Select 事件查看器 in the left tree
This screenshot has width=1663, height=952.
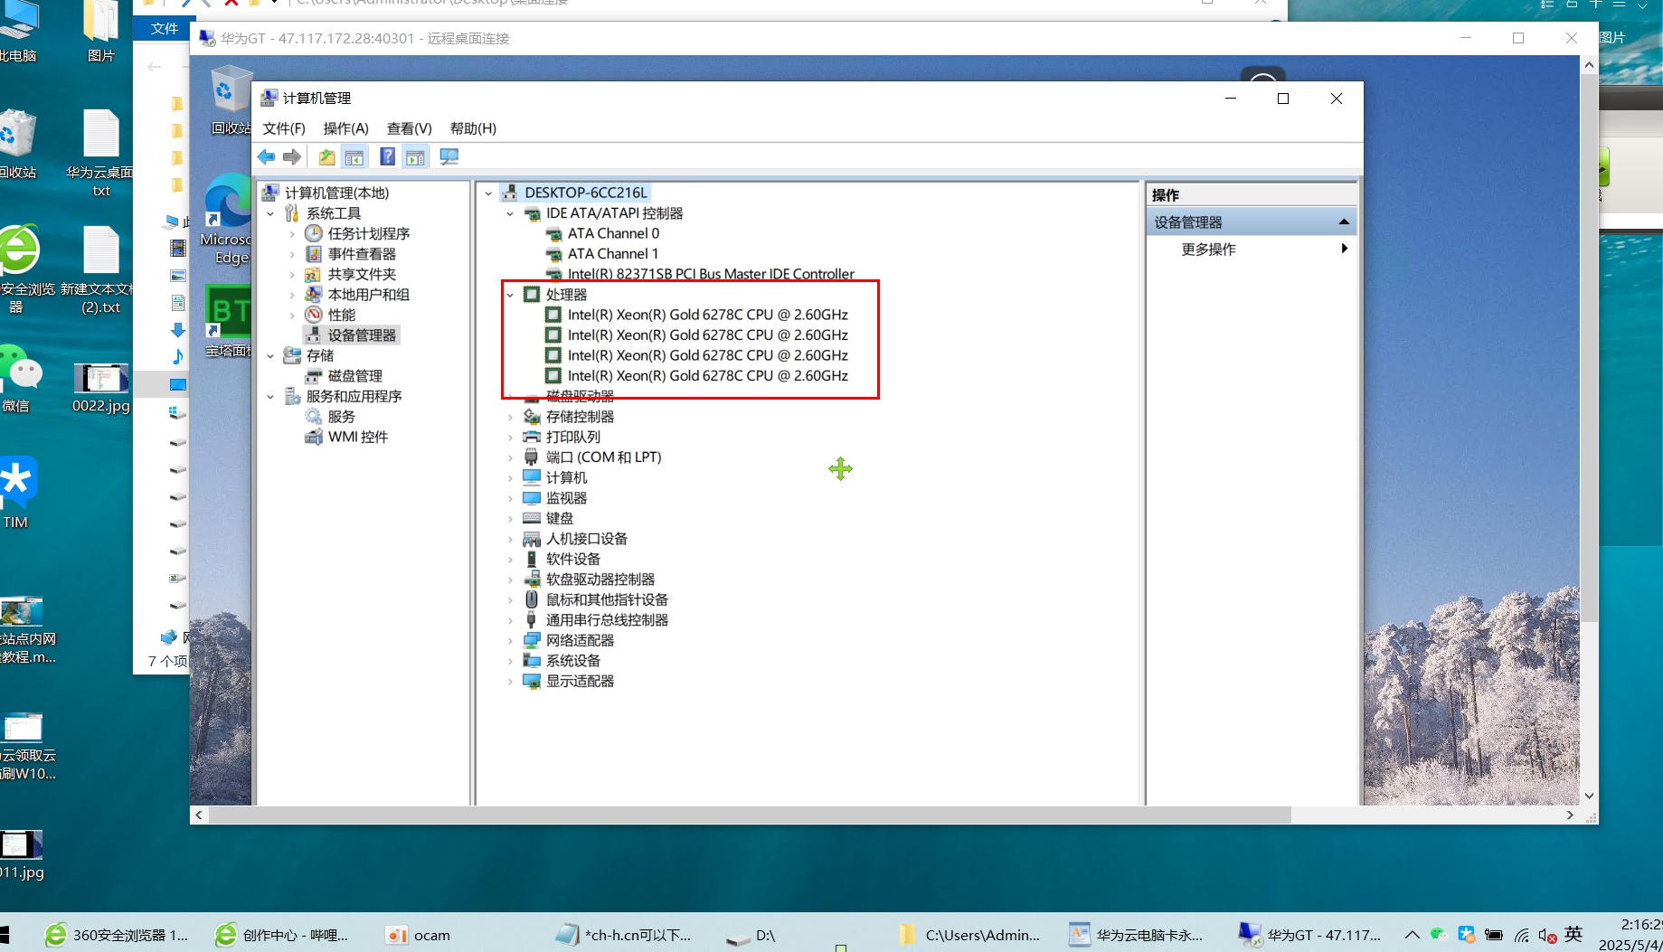coord(362,254)
